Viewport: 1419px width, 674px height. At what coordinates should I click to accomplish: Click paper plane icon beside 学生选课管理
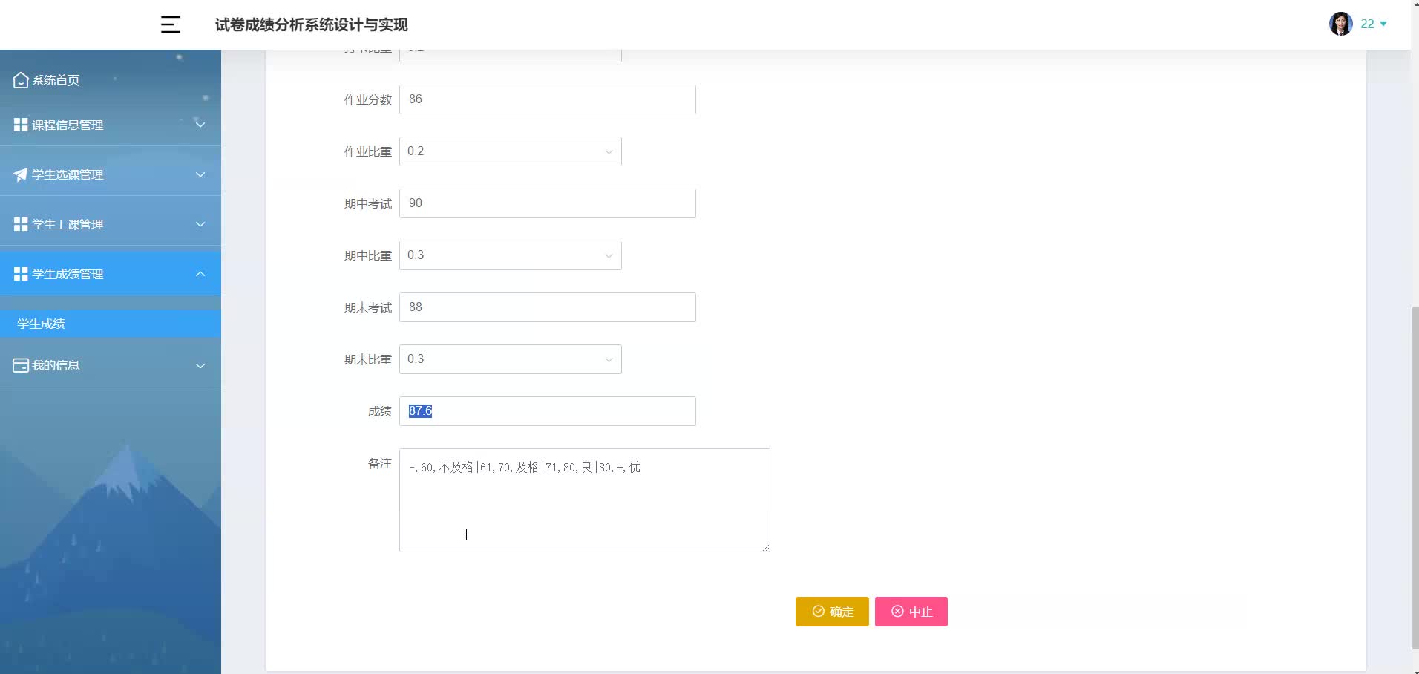(x=21, y=174)
